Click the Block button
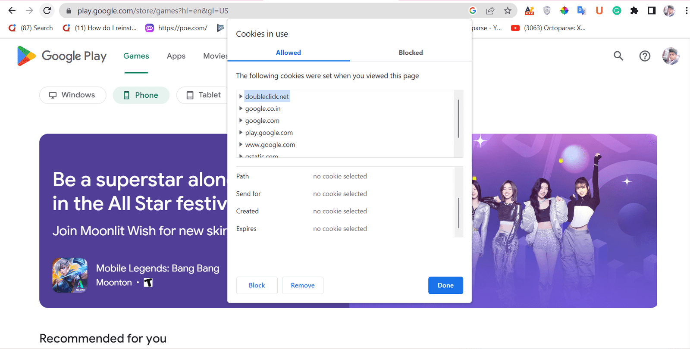The height and width of the screenshot is (349, 690). point(257,285)
